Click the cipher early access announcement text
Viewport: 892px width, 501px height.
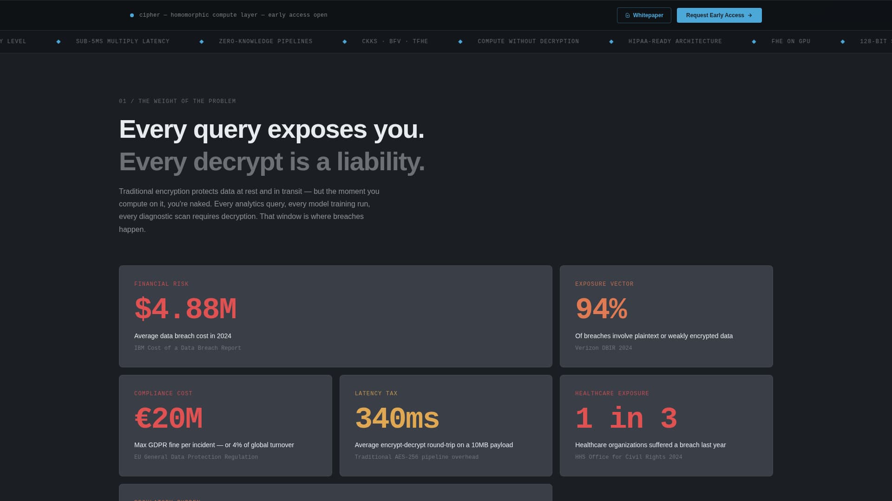(233, 15)
